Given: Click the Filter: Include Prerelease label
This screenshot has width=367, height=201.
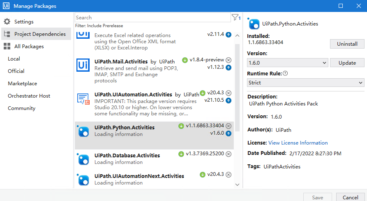Looking at the screenshot, I should pos(99,26).
